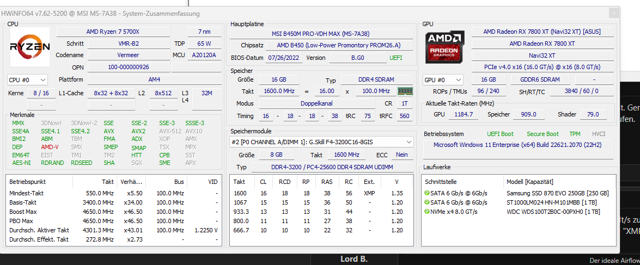Click the A20120A microcode field
Viewport: 640px width, 265px height.
[x=204, y=55]
